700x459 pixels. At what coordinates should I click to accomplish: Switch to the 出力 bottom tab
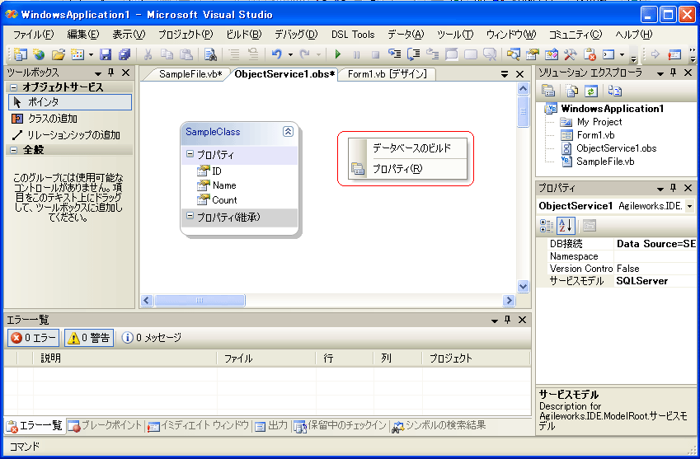(271, 426)
